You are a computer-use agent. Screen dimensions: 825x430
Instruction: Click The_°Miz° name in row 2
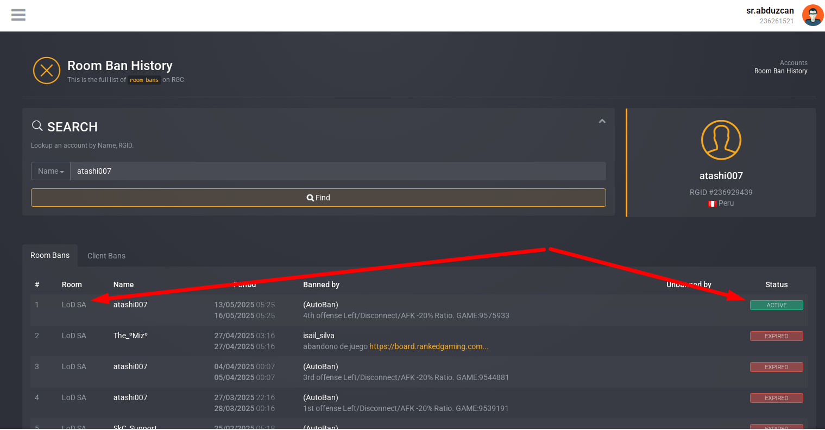[x=130, y=336]
